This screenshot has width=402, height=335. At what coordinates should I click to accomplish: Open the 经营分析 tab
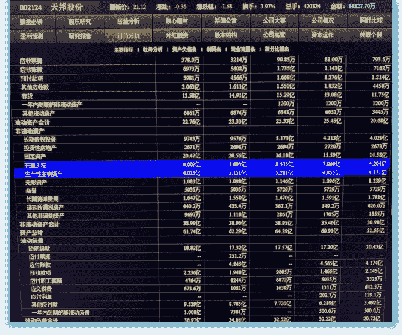tap(128, 20)
